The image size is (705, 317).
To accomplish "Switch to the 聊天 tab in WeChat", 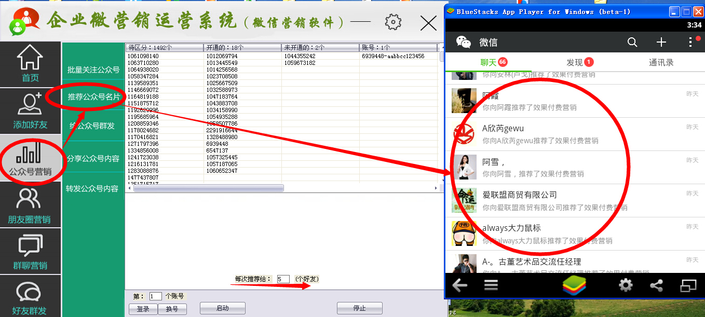I will (x=488, y=62).
